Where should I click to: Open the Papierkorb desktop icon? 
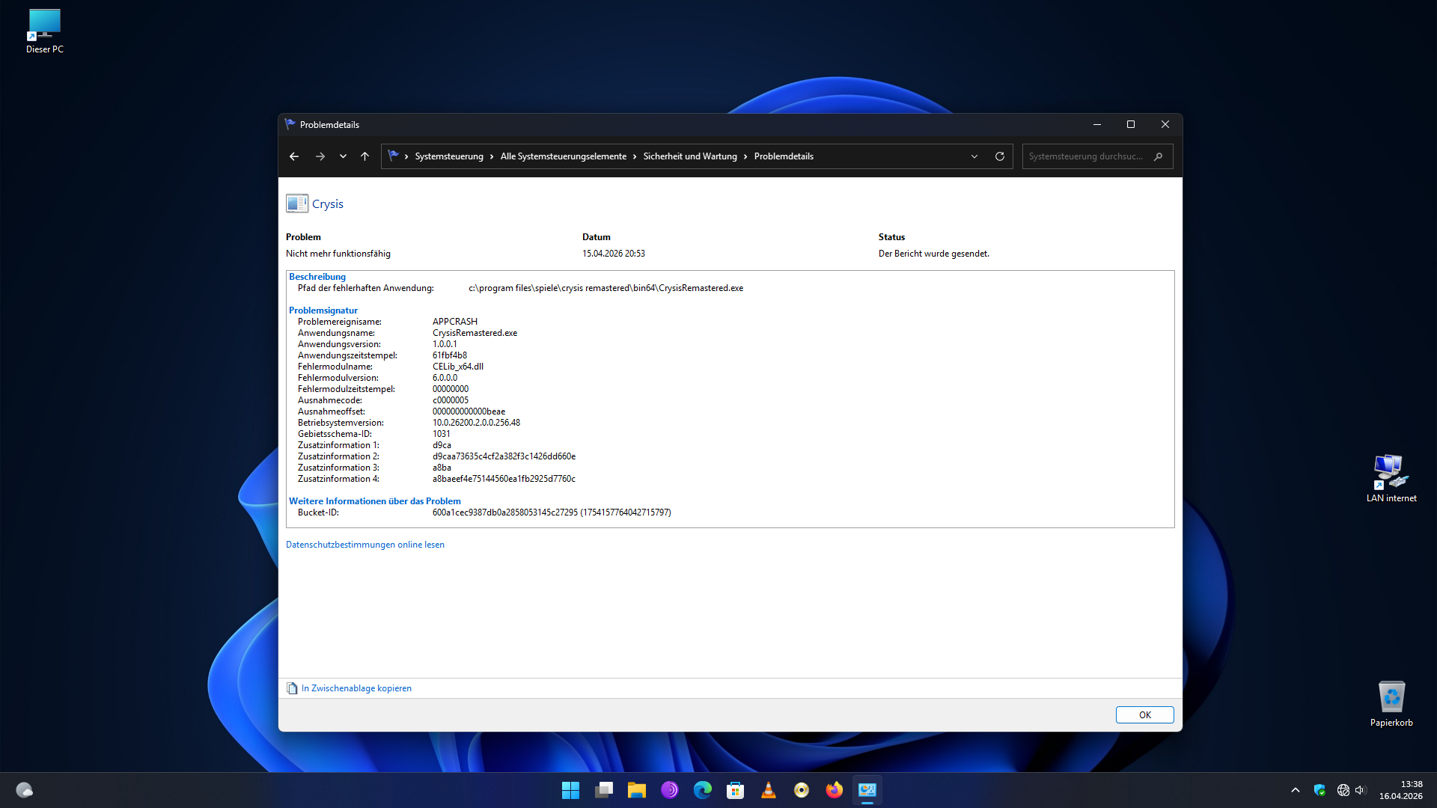click(x=1391, y=703)
